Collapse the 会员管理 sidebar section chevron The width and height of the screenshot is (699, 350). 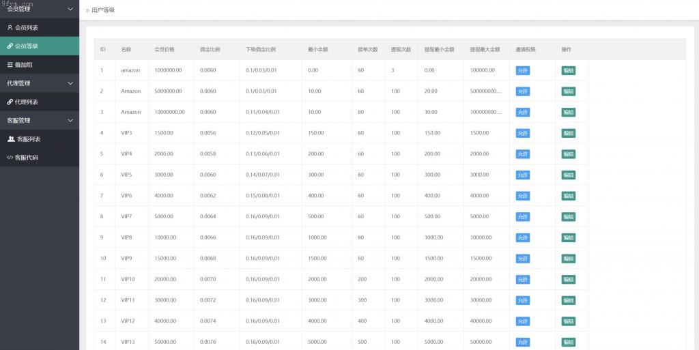tap(70, 9)
